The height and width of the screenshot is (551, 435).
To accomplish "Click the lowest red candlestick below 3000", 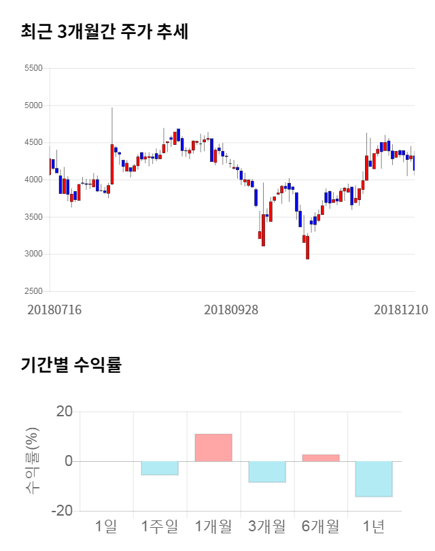I will pyautogui.click(x=307, y=248).
